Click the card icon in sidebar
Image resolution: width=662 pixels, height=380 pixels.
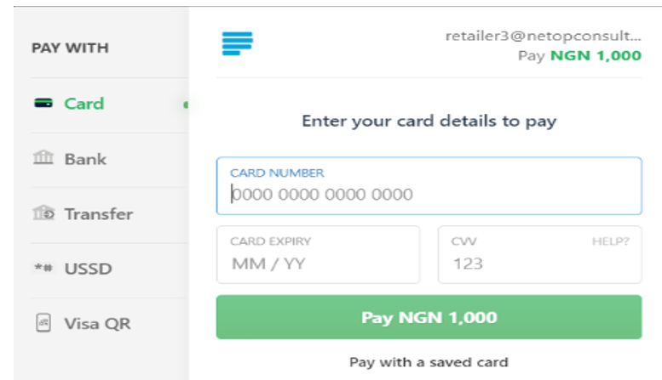click(x=43, y=103)
